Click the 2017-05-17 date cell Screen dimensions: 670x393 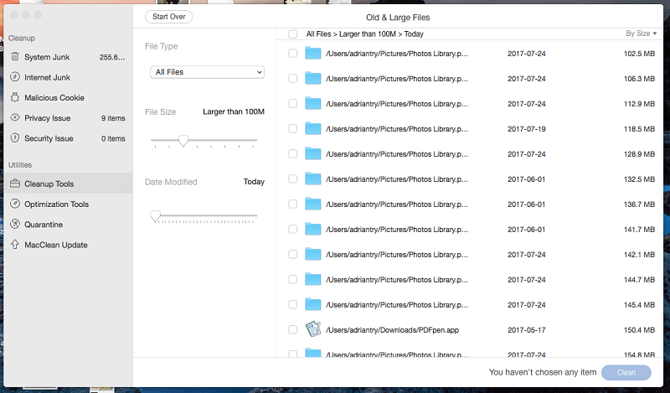pos(527,329)
